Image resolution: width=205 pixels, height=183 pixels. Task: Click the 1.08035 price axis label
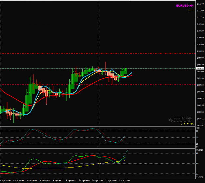coord(200,112)
